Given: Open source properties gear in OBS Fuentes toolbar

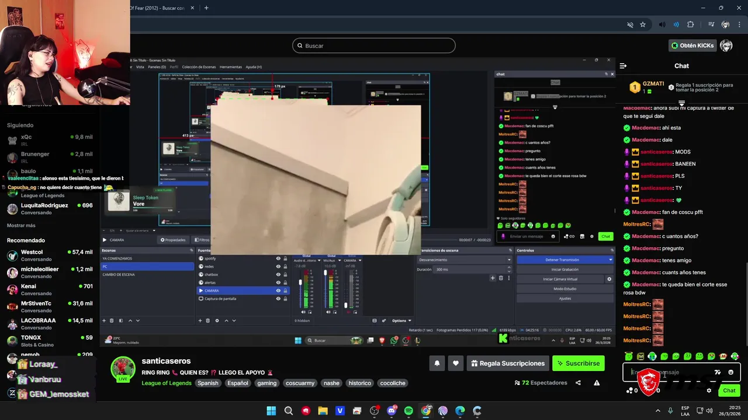Looking at the screenshot, I should 217,320.
